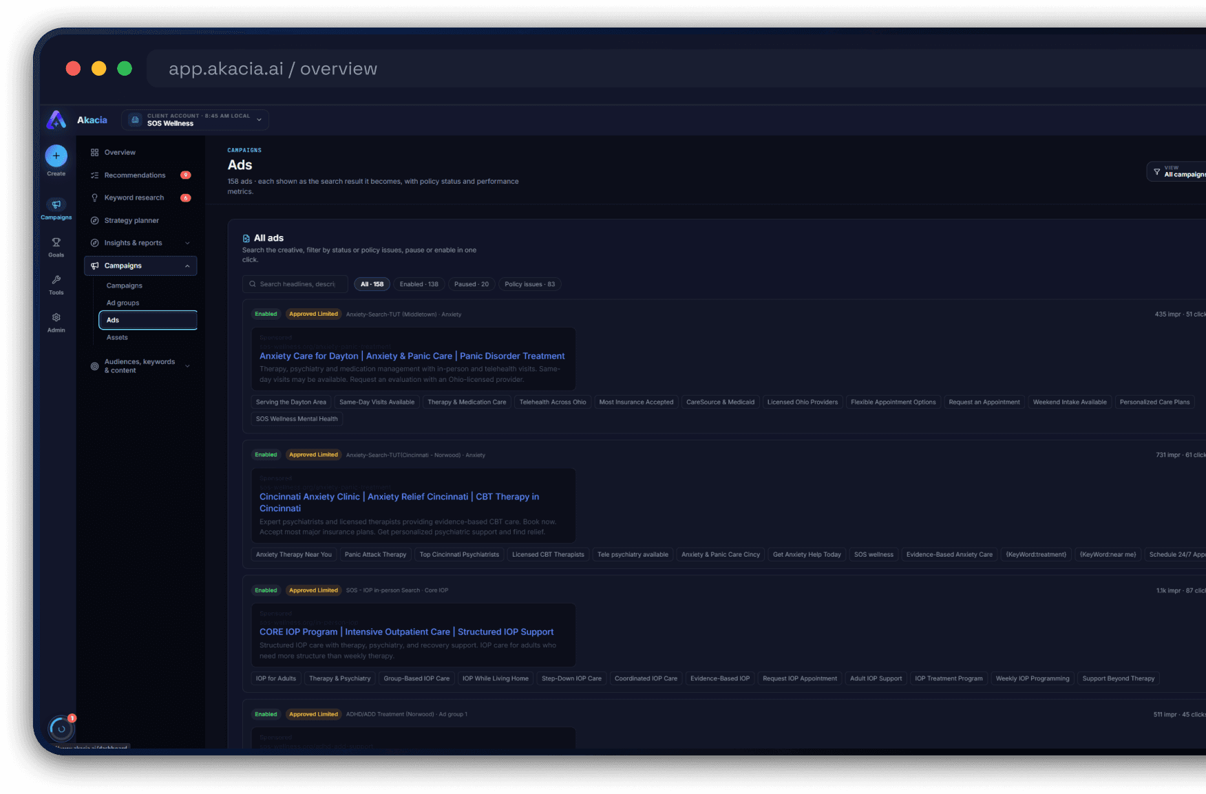1206x794 pixels.
Task: Select the All · 158 filter tab
Action: (372, 284)
